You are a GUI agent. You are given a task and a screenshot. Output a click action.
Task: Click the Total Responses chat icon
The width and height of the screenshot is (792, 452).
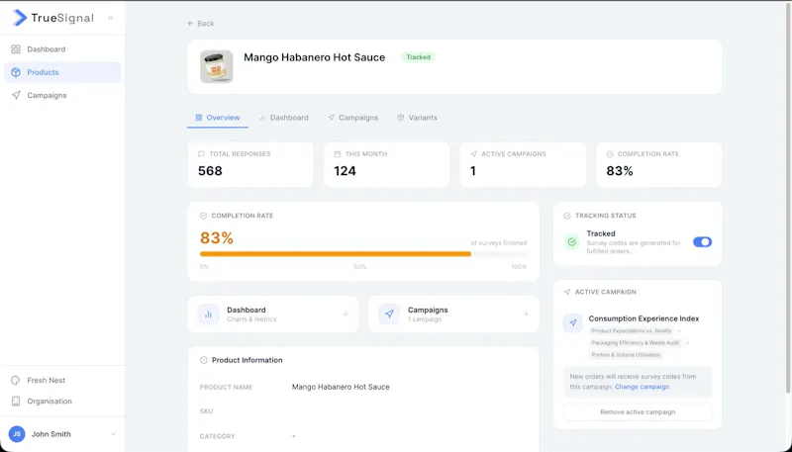click(x=202, y=154)
